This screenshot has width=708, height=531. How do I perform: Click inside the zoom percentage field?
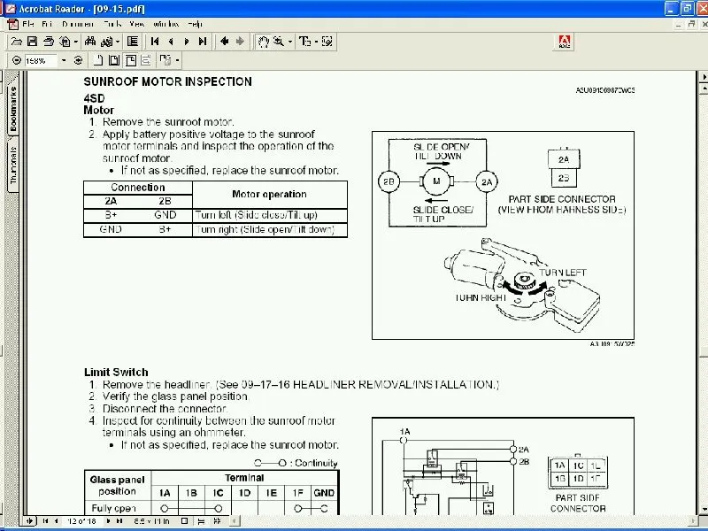click(x=40, y=60)
